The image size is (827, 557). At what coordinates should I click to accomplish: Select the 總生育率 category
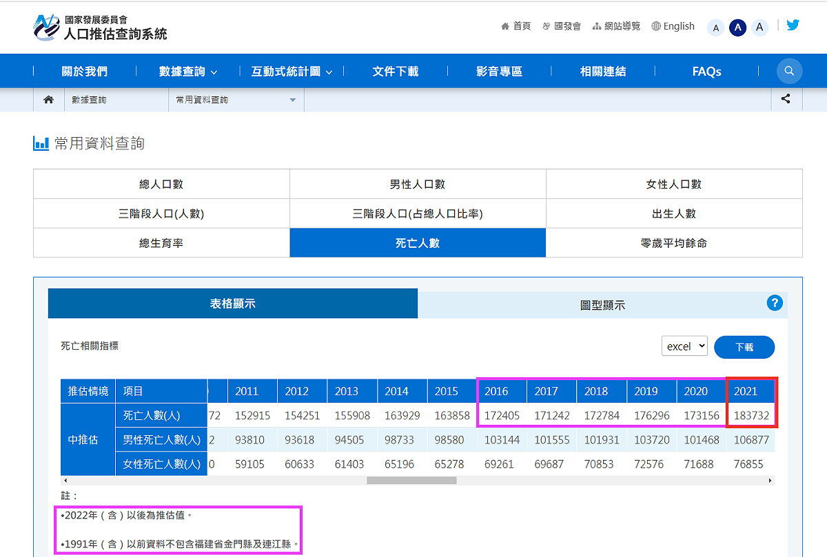click(161, 243)
